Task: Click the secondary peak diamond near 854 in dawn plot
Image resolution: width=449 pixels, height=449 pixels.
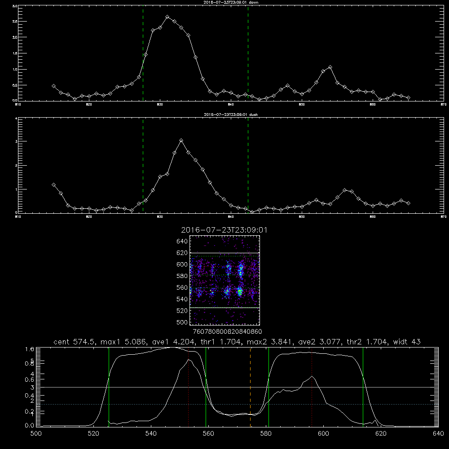Action: click(x=330, y=67)
